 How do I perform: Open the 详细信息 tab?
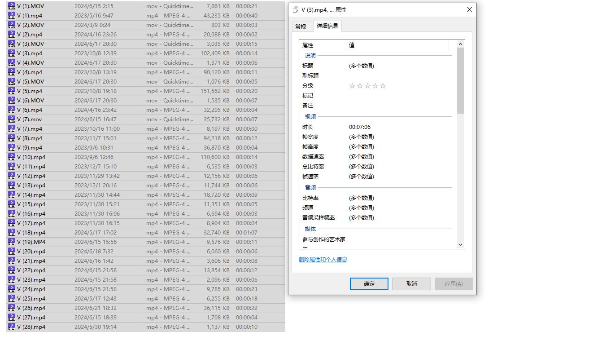click(327, 26)
